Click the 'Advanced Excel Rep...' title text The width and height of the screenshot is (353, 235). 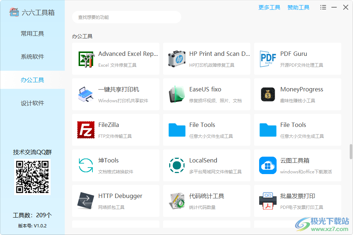128,54
